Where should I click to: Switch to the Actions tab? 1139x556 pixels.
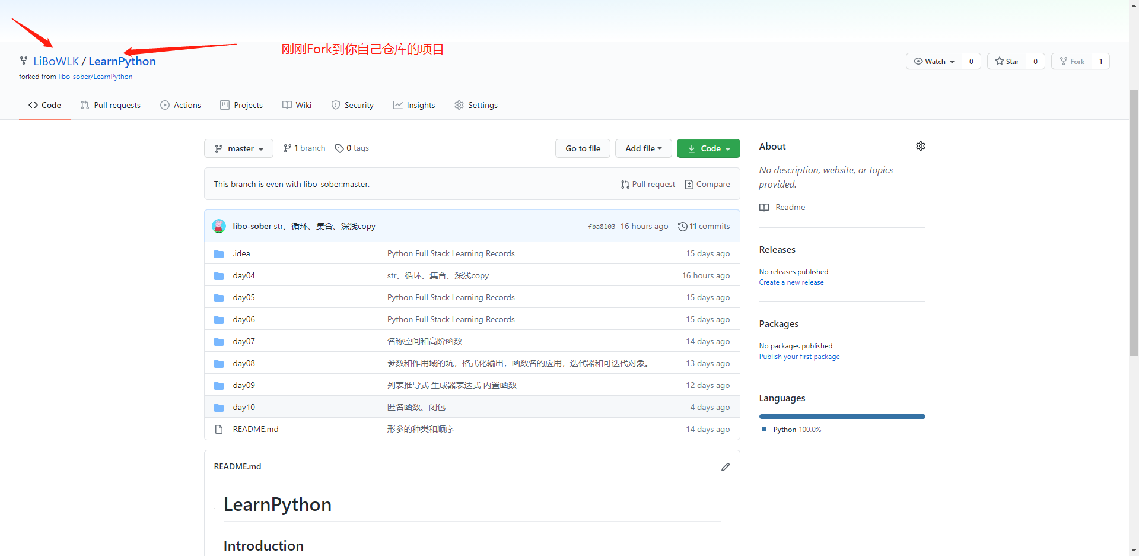coord(180,105)
